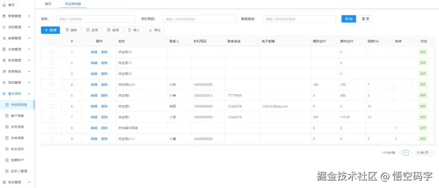Focus the 手机号码 search input field

tap(199, 19)
